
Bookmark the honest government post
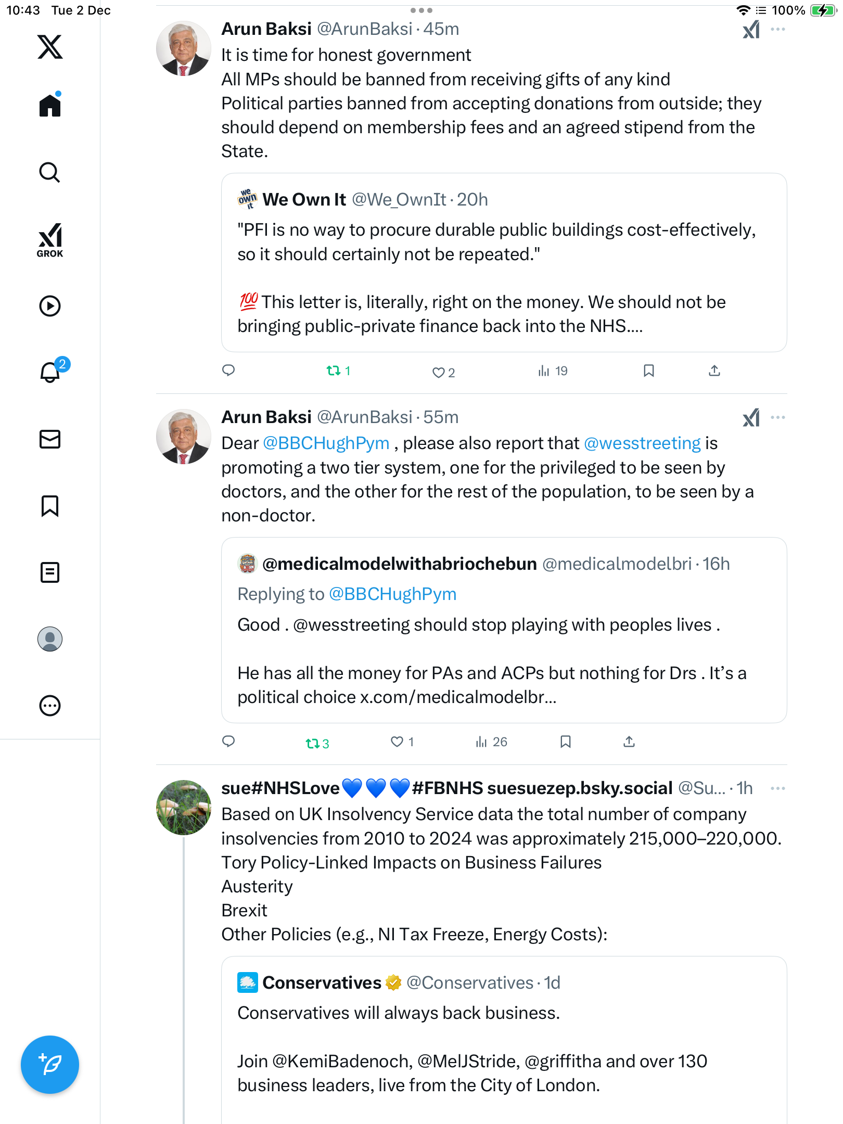pyautogui.click(x=648, y=371)
